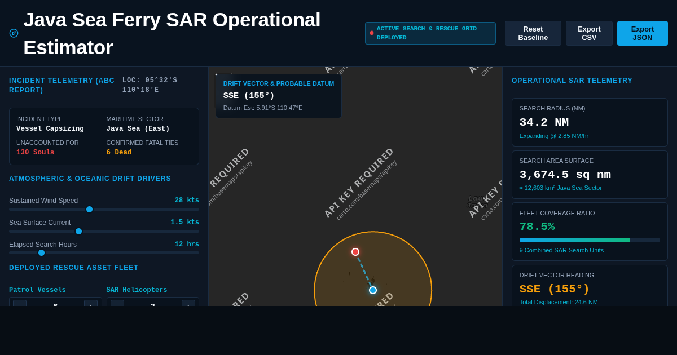
Task: Click 'Datum Est: 5.91°S 110.47°E' text
Action: (x=263, y=108)
